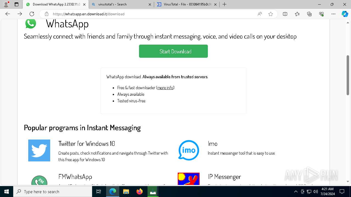Click the 'WhatsApp' page title text

click(x=67, y=24)
